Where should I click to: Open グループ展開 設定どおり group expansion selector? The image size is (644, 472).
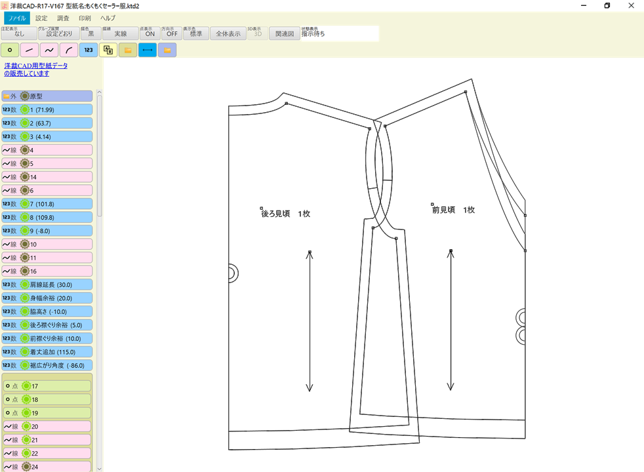tap(59, 33)
